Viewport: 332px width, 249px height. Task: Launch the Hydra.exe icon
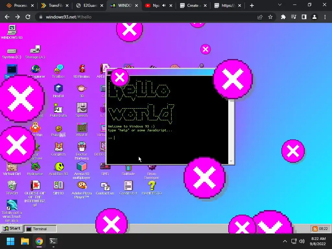[35, 169]
